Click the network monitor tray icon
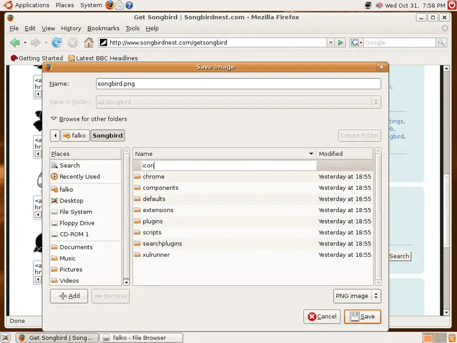This screenshot has width=457, height=343. pos(368,5)
